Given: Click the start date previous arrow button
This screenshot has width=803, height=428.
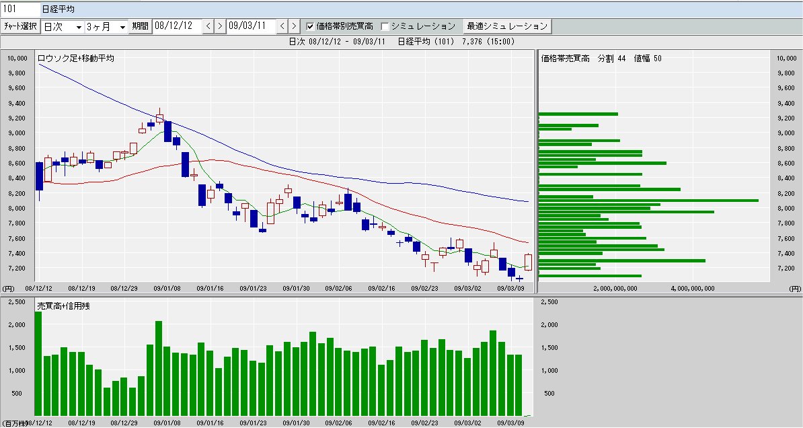Looking at the screenshot, I should point(208,26).
